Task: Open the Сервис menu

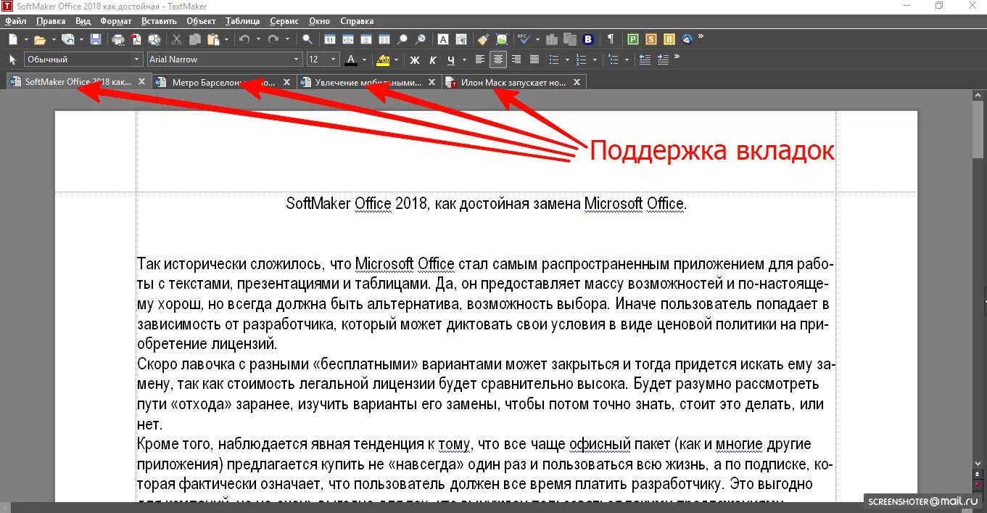Action: click(x=284, y=21)
